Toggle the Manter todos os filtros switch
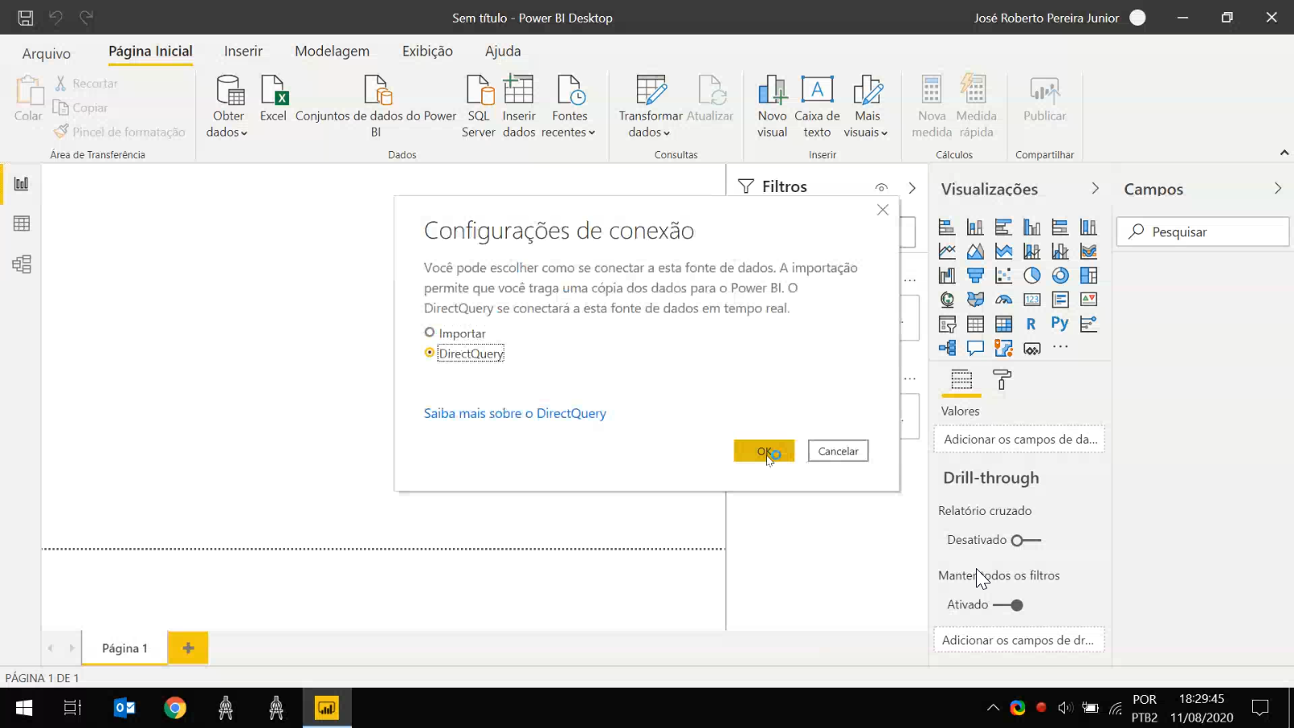The width and height of the screenshot is (1294, 728). 1008,605
